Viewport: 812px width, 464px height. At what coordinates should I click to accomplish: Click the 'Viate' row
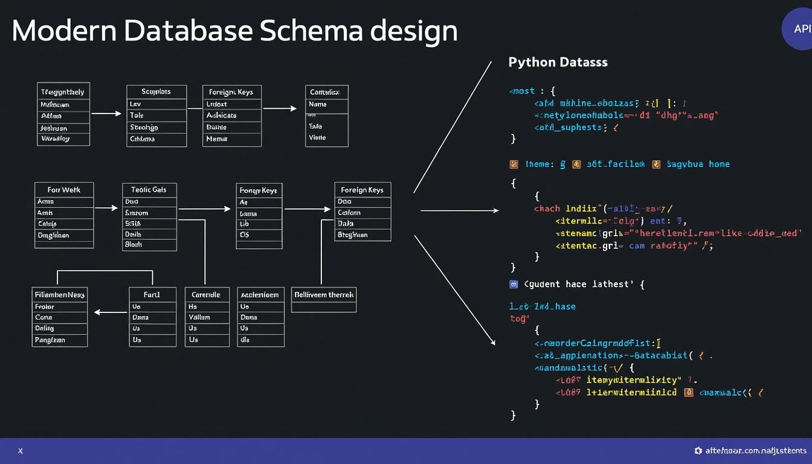(327, 138)
